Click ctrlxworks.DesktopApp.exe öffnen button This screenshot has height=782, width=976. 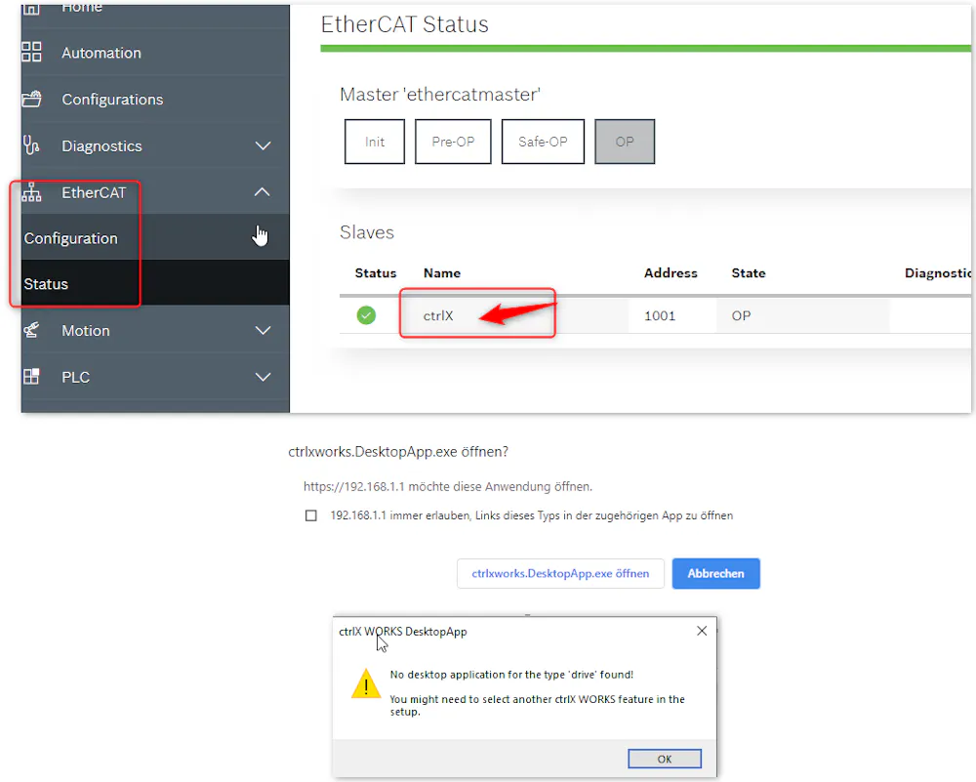pyautogui.click(x=560, y=573)
